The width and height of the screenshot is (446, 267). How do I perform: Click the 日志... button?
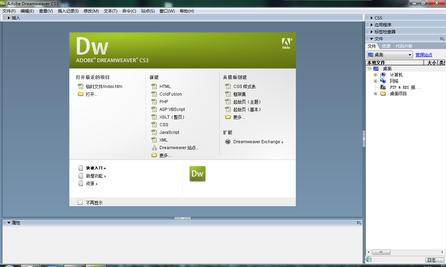click(x=435, y=260)
